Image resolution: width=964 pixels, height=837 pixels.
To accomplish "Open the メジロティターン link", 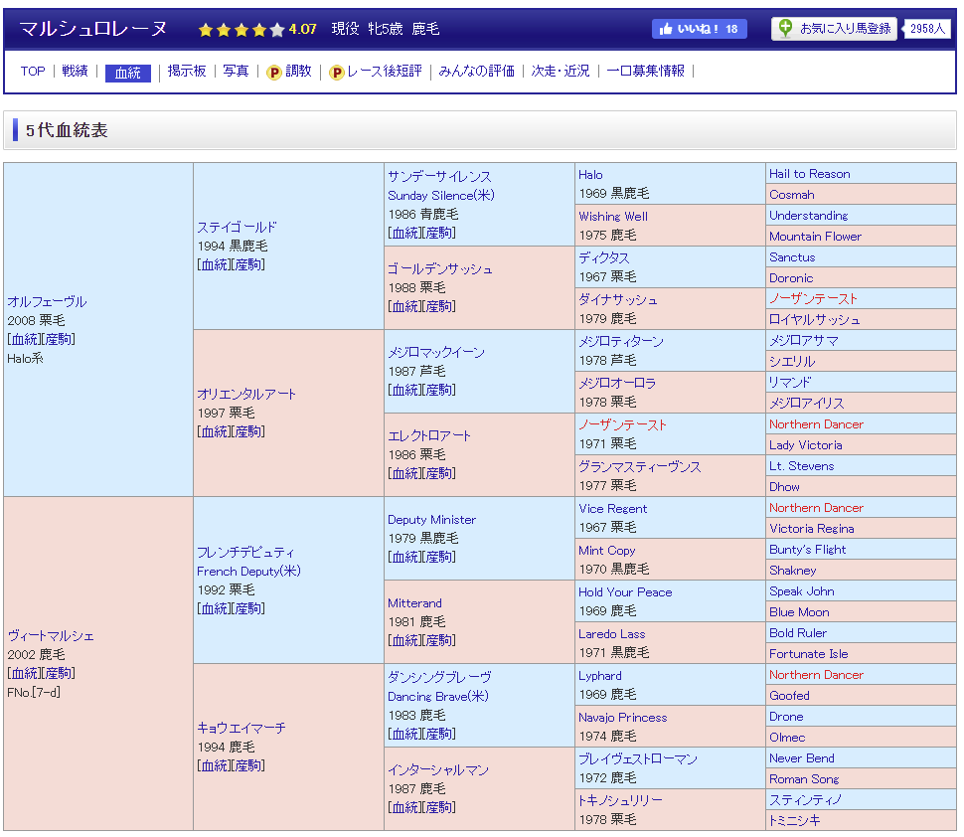I will click(x=621, y=341).
